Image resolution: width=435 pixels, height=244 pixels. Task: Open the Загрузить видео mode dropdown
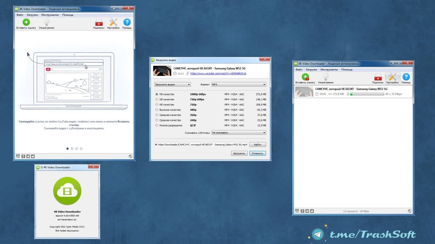(172, 84)
